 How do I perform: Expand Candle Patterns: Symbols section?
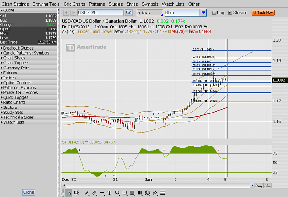[29, 53]
